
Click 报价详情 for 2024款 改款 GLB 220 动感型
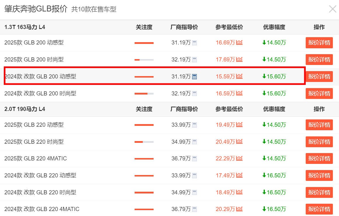pos(319,175)
